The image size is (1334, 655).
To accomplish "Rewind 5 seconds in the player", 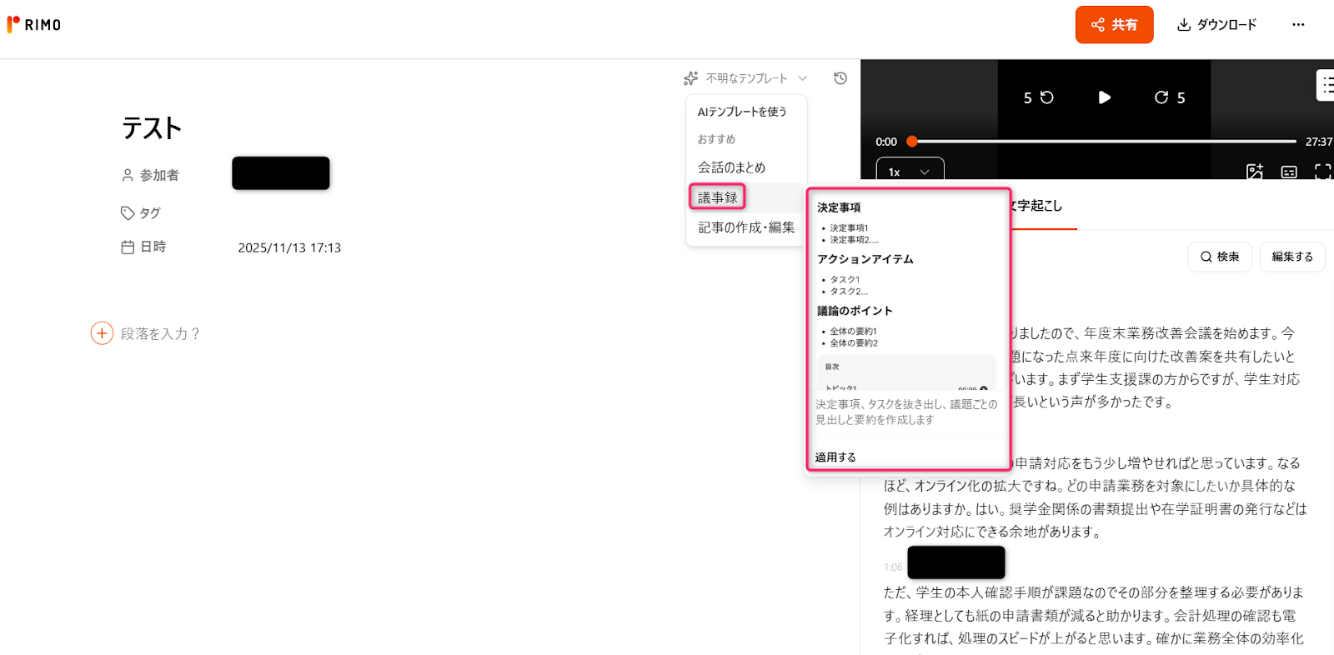I will [1039, 97].
